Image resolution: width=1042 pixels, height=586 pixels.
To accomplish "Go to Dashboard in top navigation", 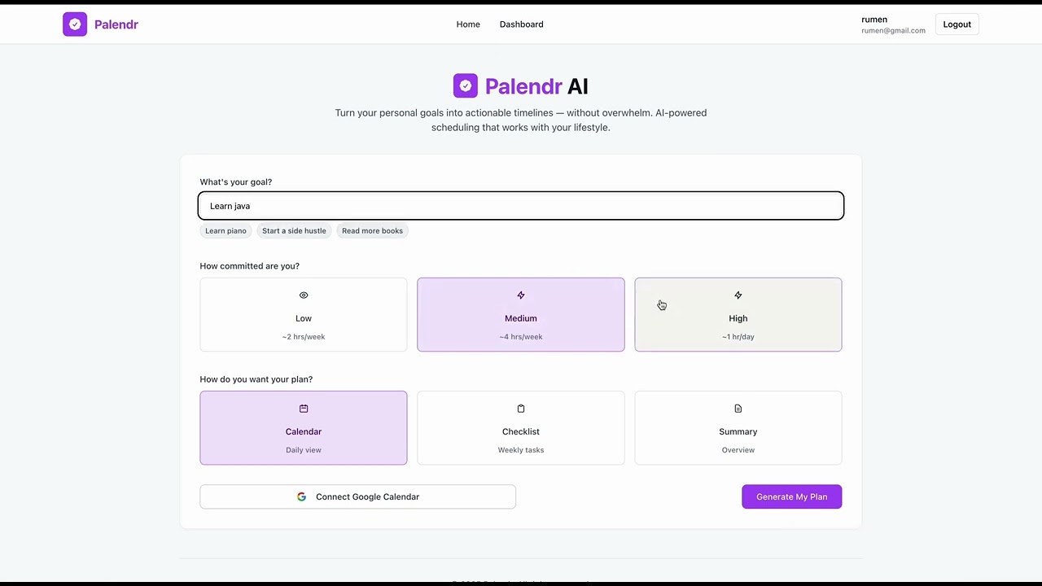I will click(x=522, y=24).
